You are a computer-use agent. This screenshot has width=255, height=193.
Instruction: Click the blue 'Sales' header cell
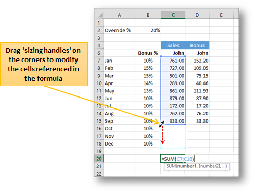173,45
